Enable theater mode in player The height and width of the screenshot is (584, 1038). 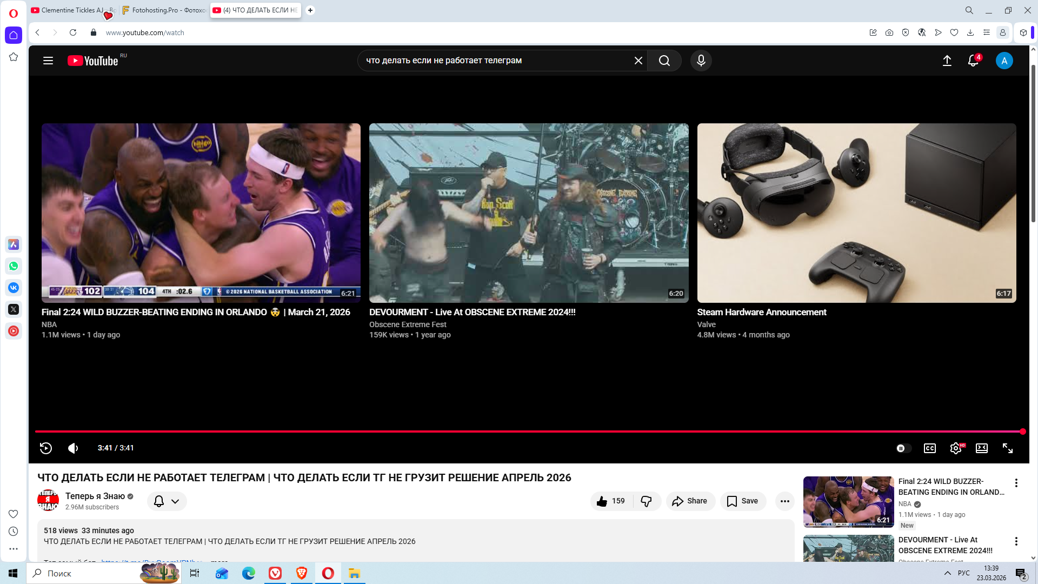tap(981, 448)
